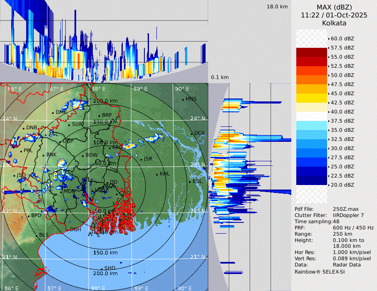Click the MNS station marker on map
Viewport: 377px width, 291px height.
point(183,99)
